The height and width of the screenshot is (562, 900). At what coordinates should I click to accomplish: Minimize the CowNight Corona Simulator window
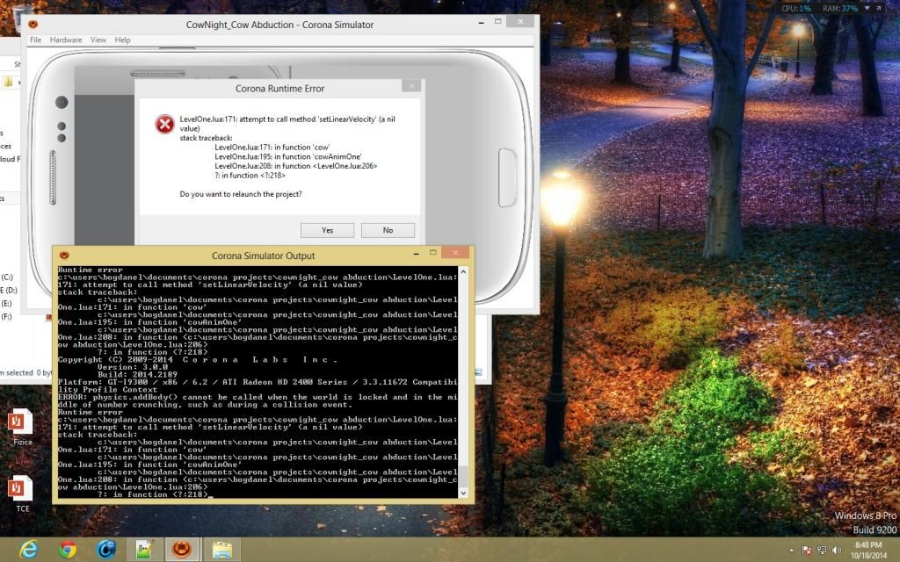click(481, 22)
